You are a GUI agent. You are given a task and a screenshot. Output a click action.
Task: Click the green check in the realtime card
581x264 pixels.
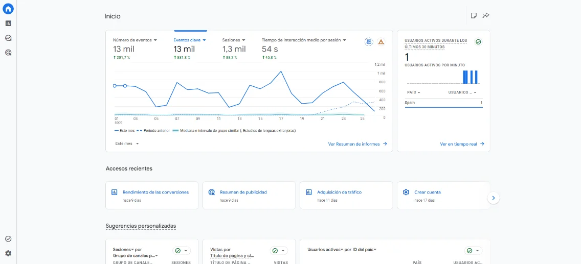coord(478,42)
